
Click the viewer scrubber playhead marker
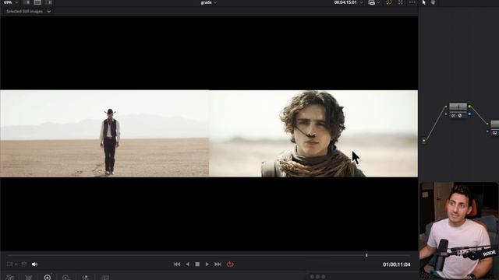coord(366,255)
